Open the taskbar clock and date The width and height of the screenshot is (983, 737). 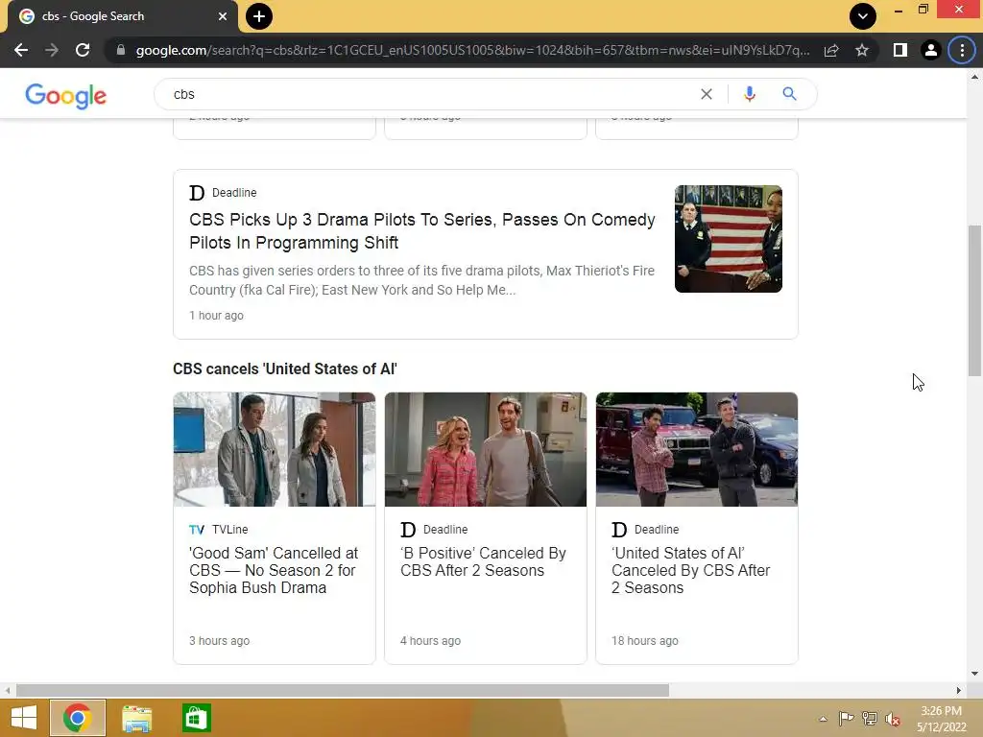pos(942,719)
